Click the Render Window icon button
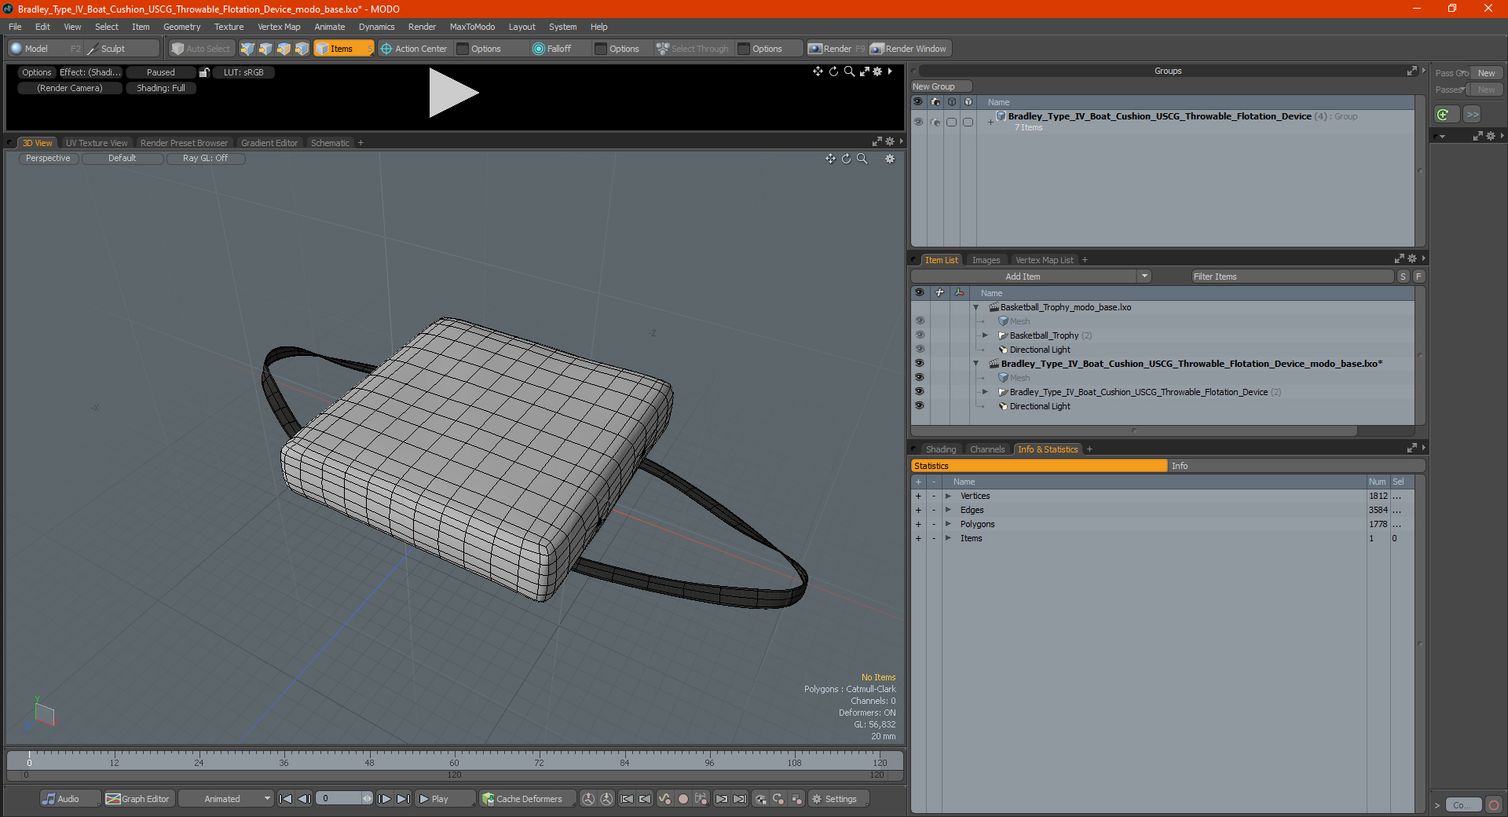1508x817 pixels. click(910, 49)
